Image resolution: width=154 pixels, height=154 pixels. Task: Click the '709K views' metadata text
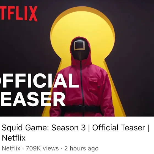[x=42, y=148]
